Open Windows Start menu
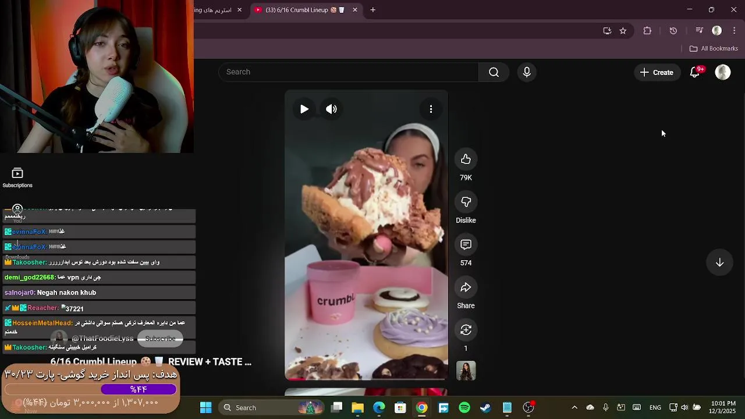Screen dimensions: 745x419 (205, 407)
